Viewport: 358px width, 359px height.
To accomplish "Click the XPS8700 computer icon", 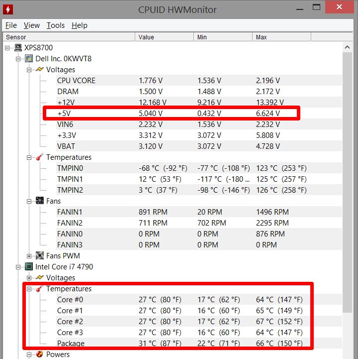I will point(18,48).
